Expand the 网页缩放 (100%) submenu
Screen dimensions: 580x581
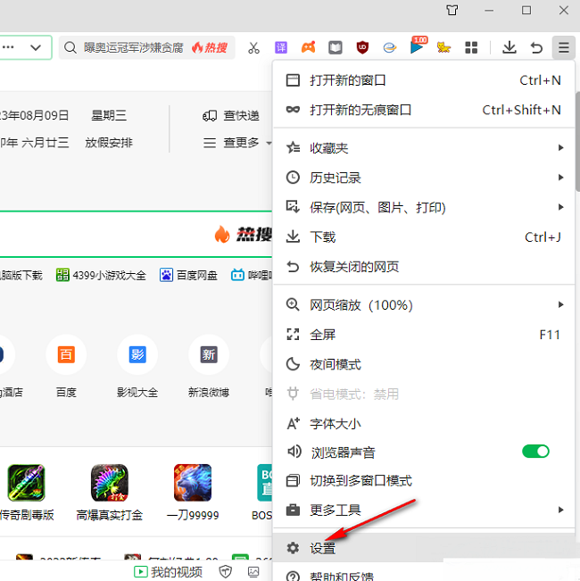(424, 305)
